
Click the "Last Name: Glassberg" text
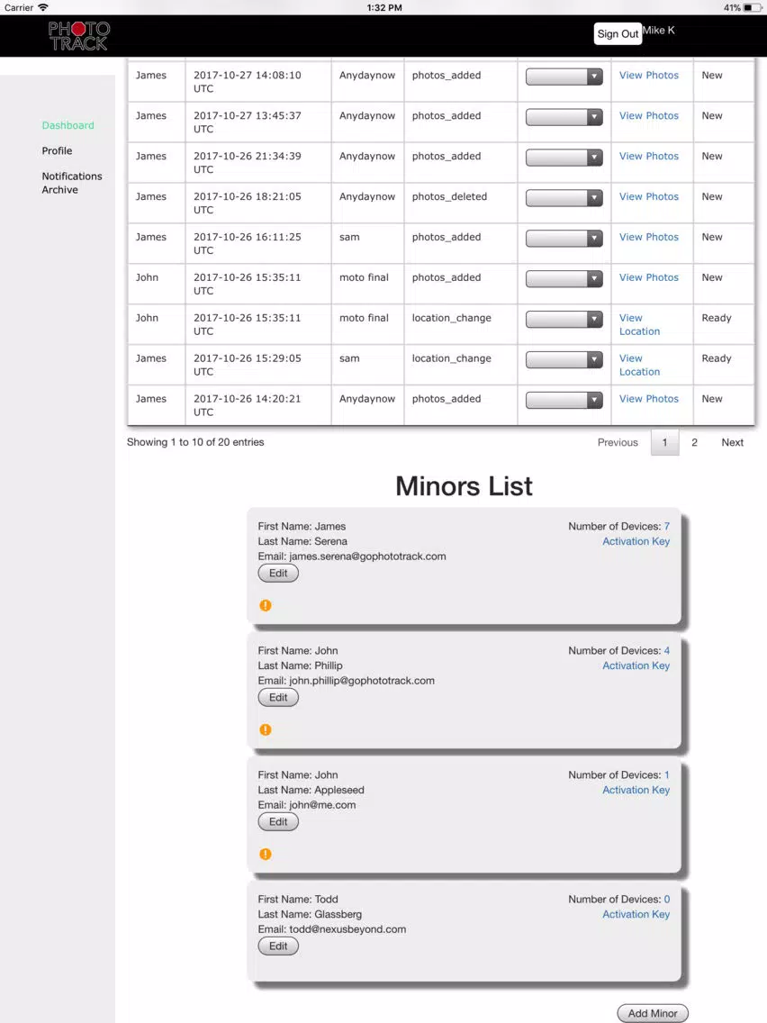pos(310,914)
